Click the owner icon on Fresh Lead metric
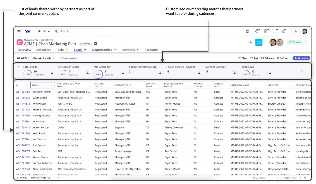The image size is (316, 184). (270, 73)
